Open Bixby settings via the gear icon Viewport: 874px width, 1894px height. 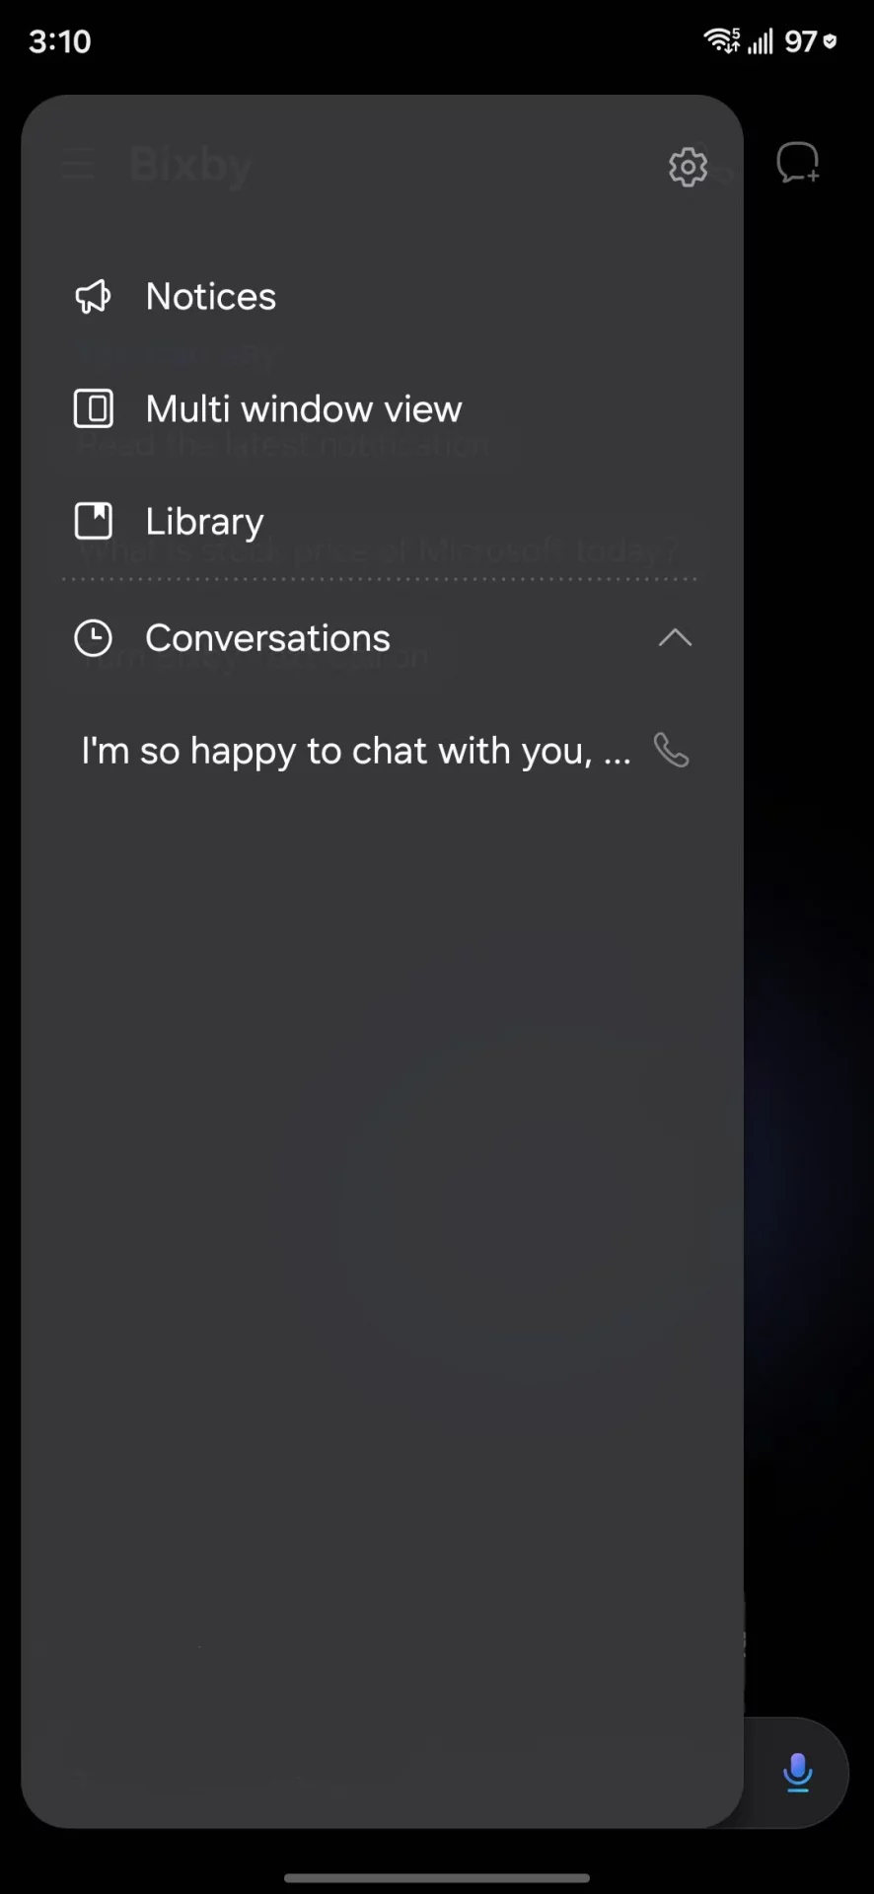pyautogui.click(x=688, y=167)
